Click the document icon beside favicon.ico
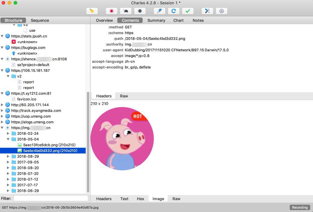The image size is (313, 212). [x=14, y=99]
